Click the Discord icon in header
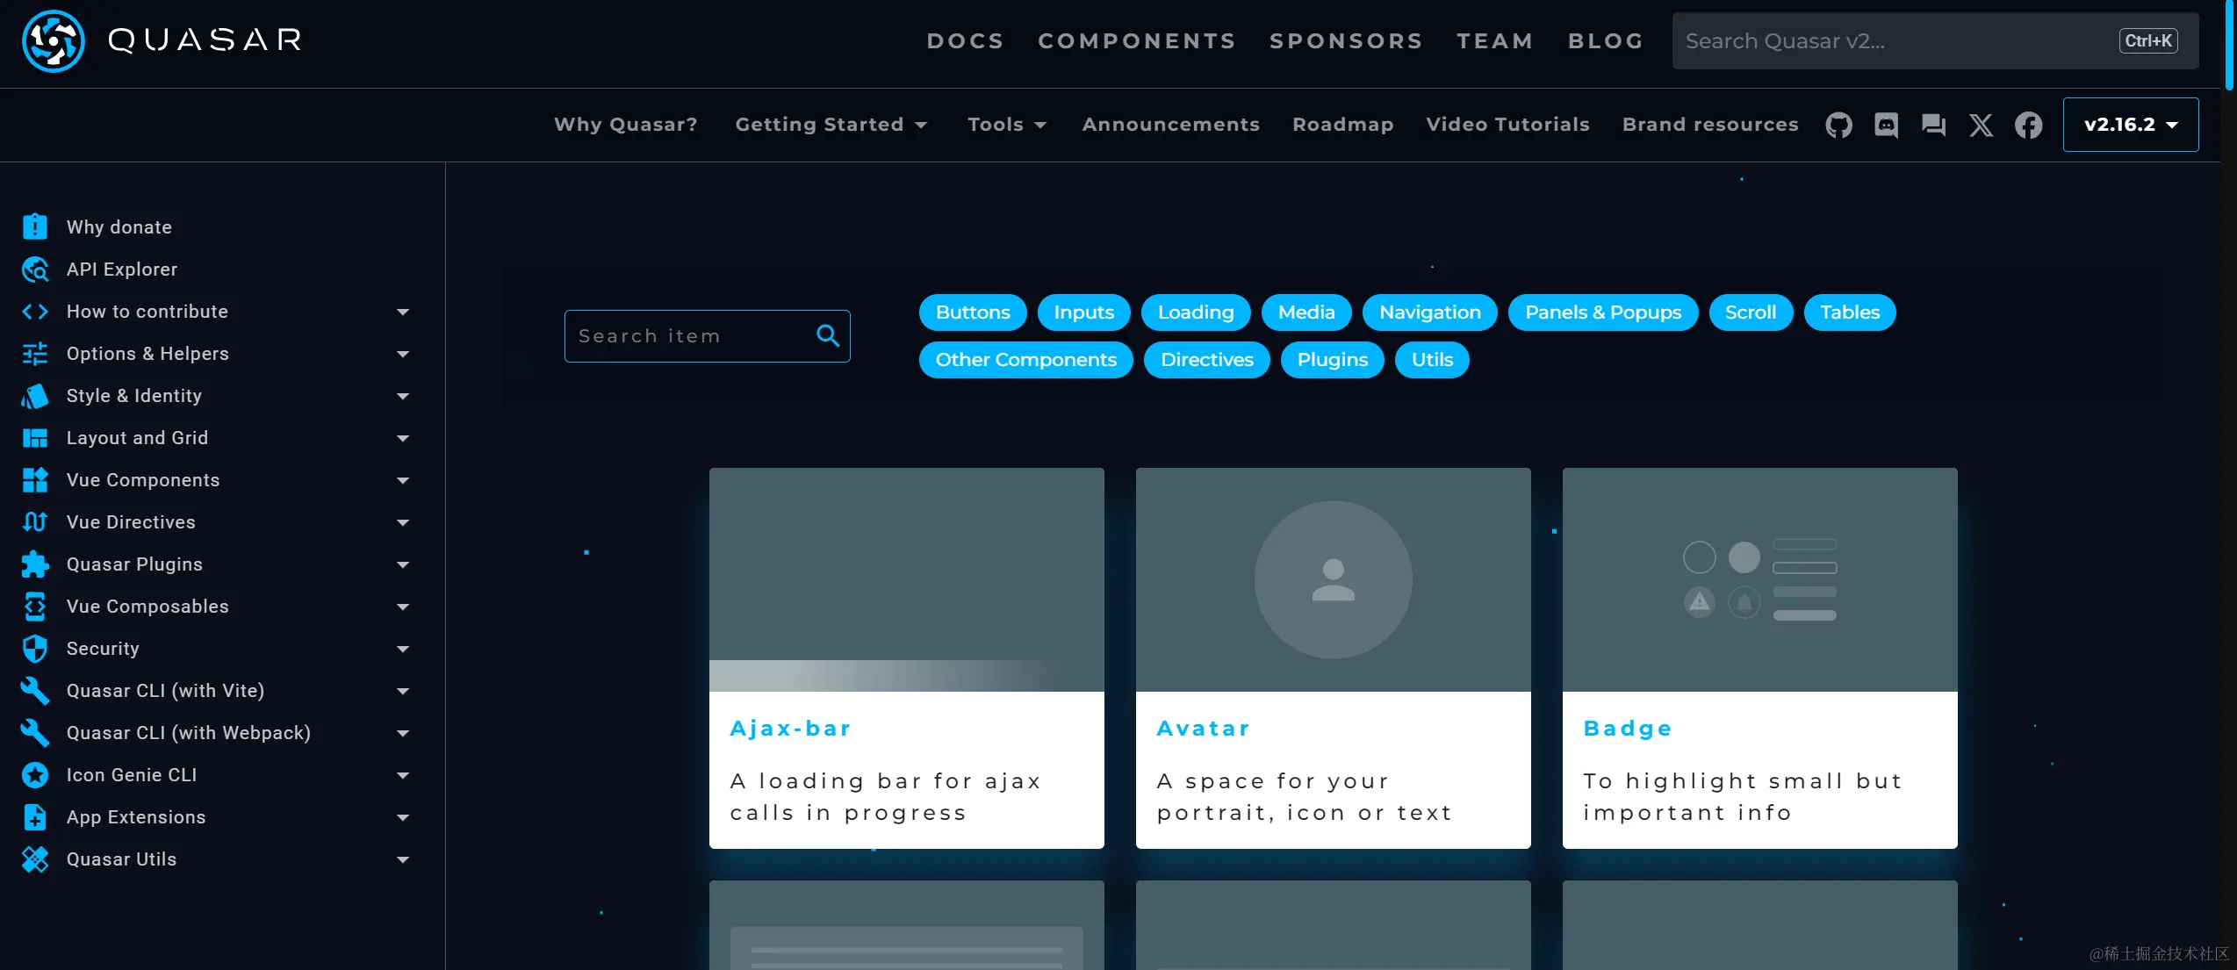2237x970 pixels. pos(1886,125)
